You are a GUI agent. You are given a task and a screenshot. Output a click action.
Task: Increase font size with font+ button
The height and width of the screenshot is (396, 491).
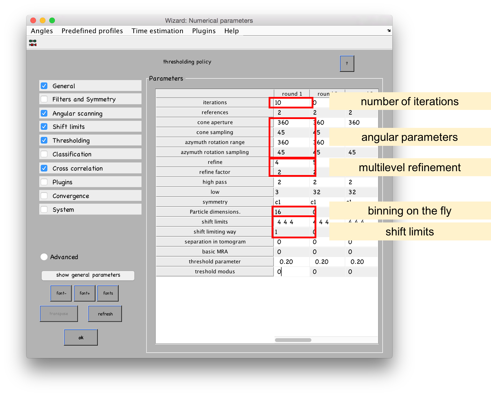(85, 293)
